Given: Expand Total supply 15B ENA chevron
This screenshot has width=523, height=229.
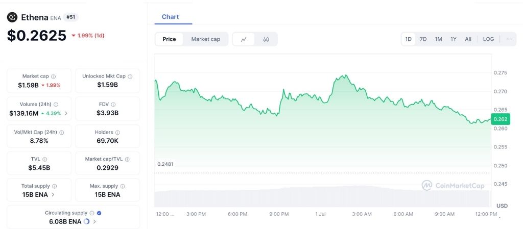Looking at the screenshot, I should [53, 195].
